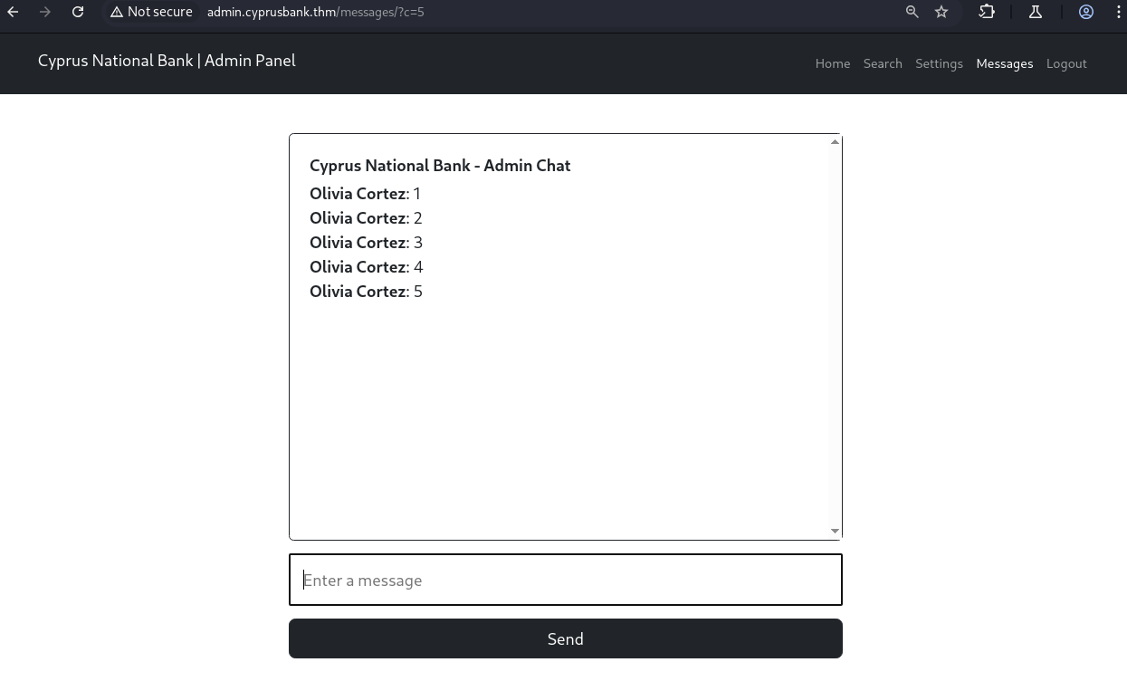Click the Cyprus National Bank Admin Panel title

tap(167, 61)
